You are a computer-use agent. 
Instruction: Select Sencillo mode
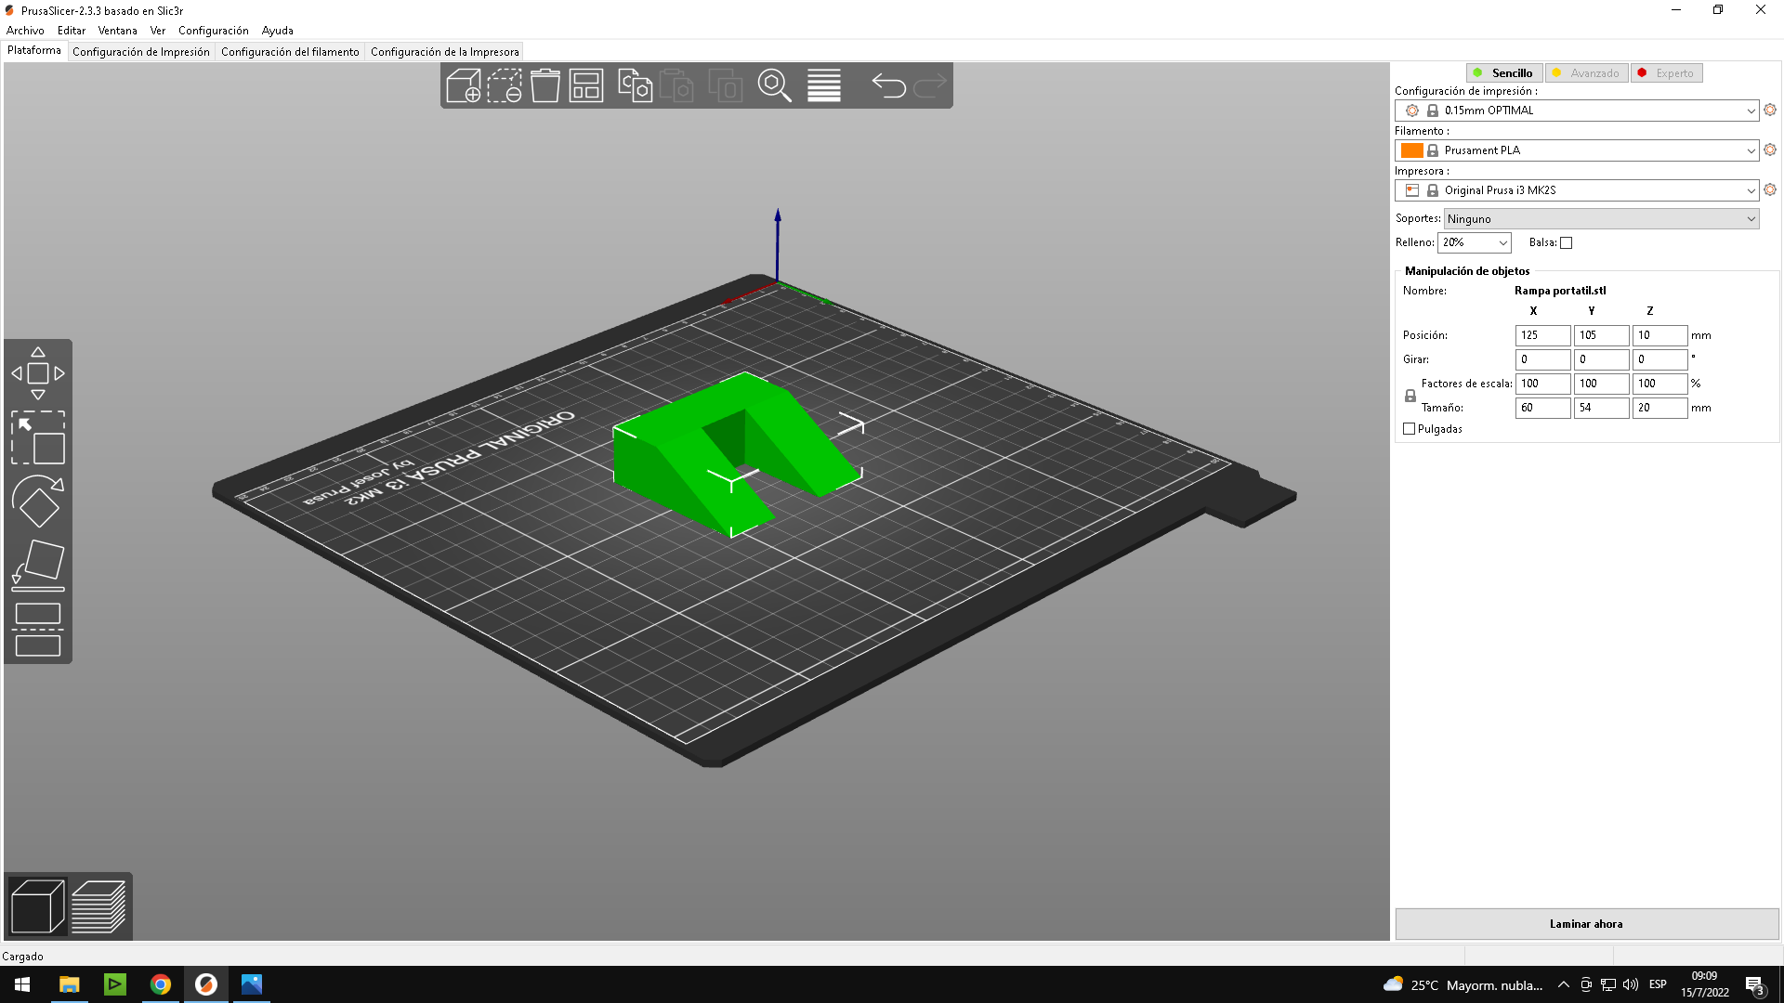(x=1504, y=73)
